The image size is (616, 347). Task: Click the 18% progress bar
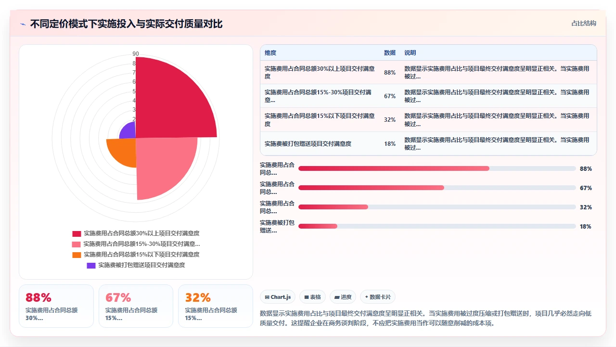point(437,226)
